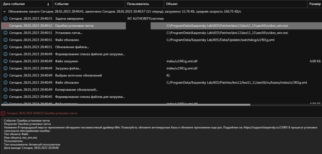This screenshot has width=322, height=154.
Task: Click the info icon of the 20:40:49 "Формирование списка файлов" row
Action: 5,54
